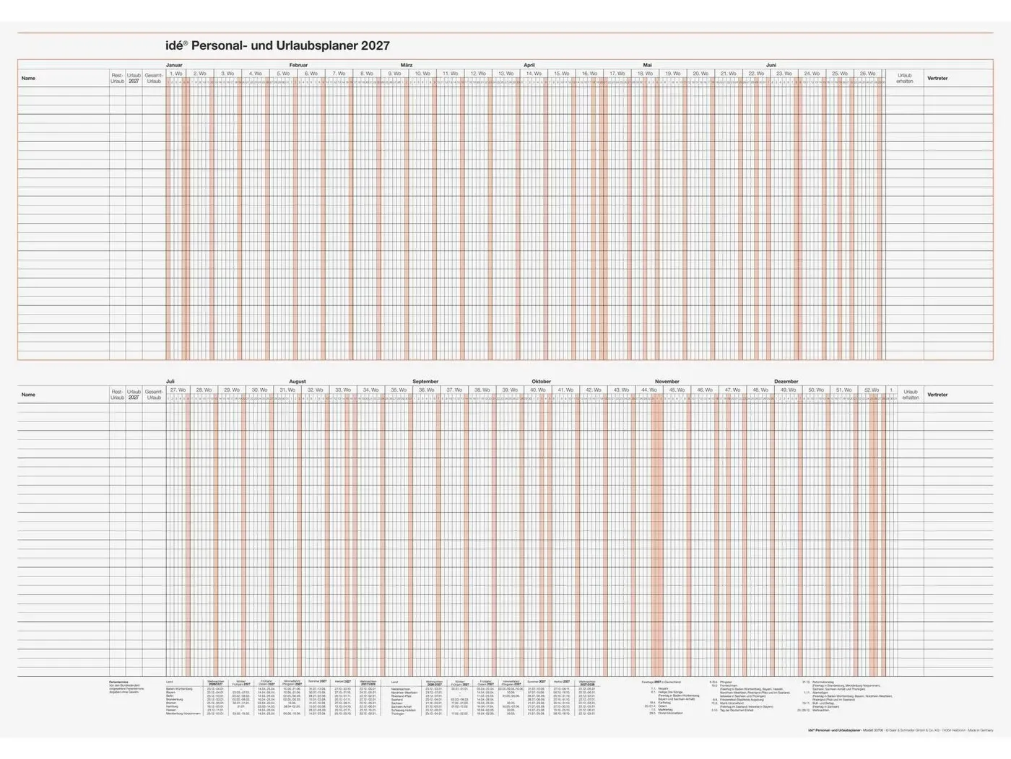Image resolution: width=1011 pixels, height=759 pixels.
Task: Select the 'November' month heading
Action: (667, 381)
